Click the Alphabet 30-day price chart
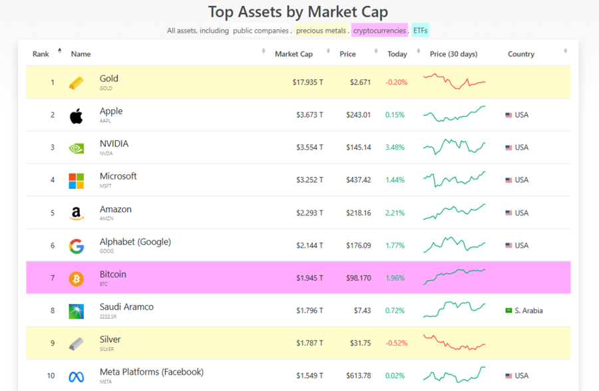Image resolution: width=599 pixels, height=391 pixels. 454,245
